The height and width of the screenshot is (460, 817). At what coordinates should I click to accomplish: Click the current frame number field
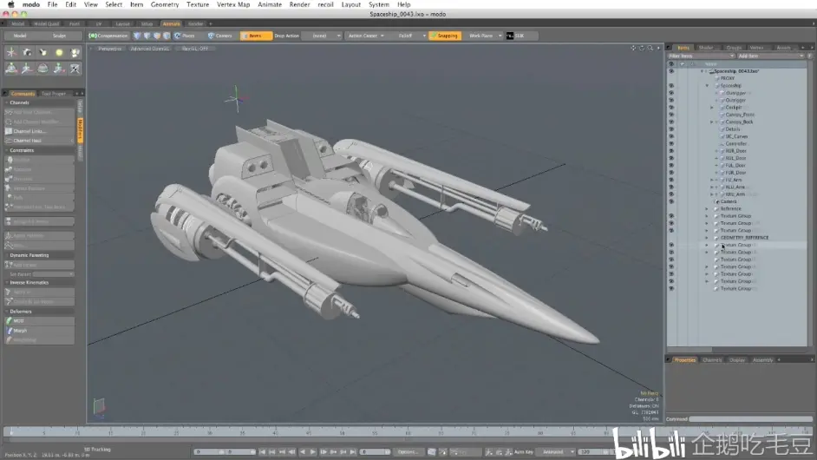(375, 451)
